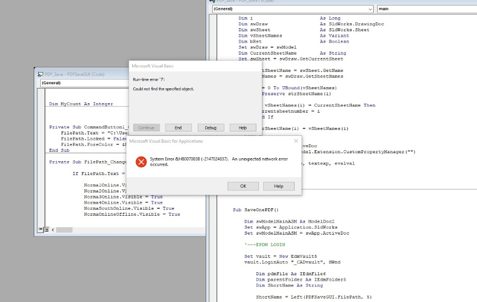
Task: Open the 'main' procedure dropdown
Action: (x=427, y=9)
